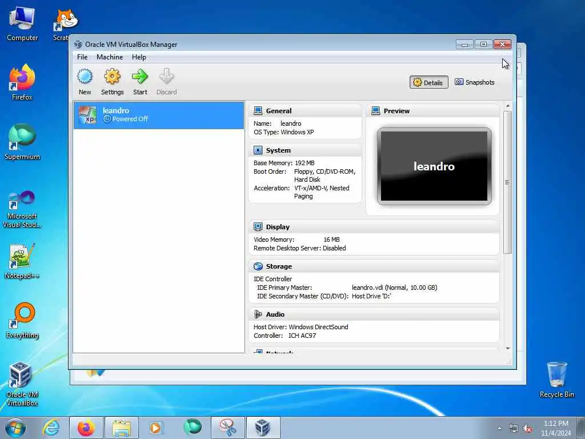Open the Machine menu
This screenshot has width=585, height=439.
point(110,57)
